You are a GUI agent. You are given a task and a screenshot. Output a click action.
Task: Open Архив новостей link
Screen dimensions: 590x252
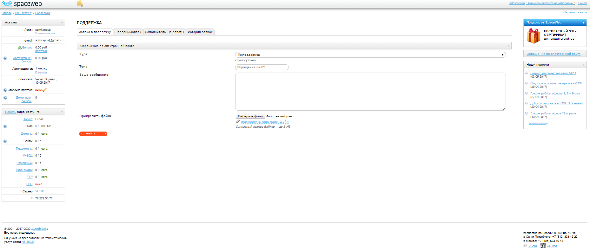coord(538,123)
